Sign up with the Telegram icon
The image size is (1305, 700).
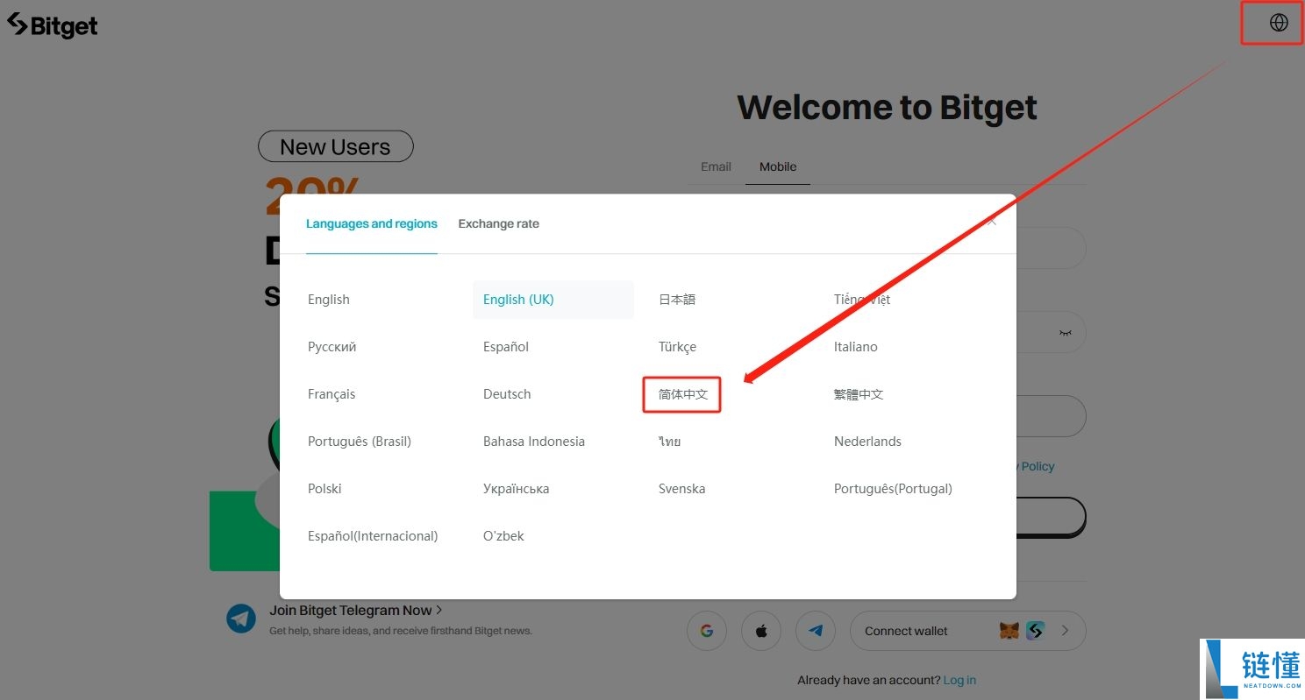pyautogui.click(x=816, y=631)
